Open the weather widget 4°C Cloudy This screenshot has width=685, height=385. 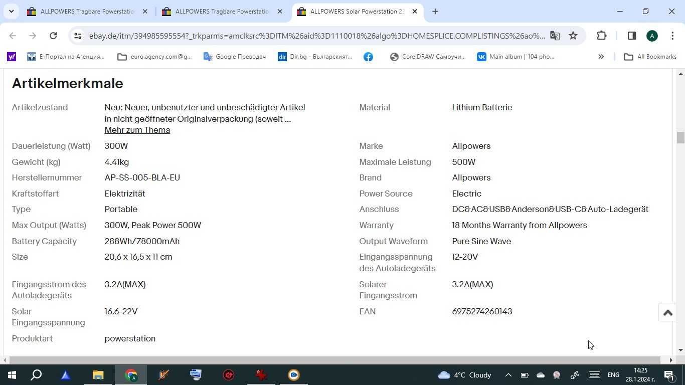tap(464, 375)
